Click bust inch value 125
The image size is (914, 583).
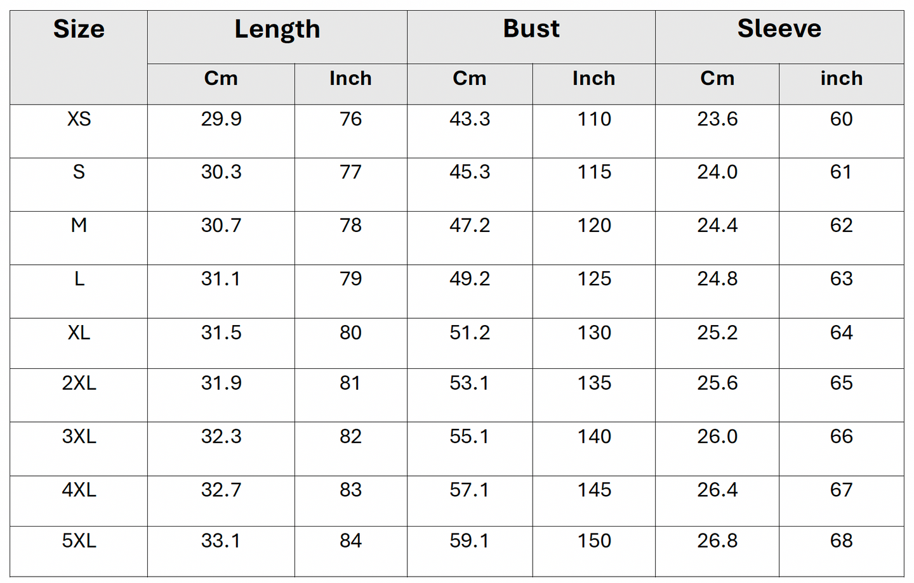pos(594,279)
